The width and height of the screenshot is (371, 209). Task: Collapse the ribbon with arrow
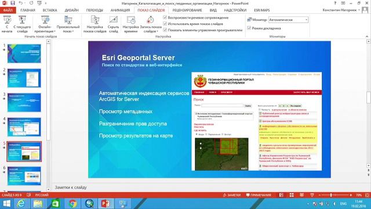367,37
